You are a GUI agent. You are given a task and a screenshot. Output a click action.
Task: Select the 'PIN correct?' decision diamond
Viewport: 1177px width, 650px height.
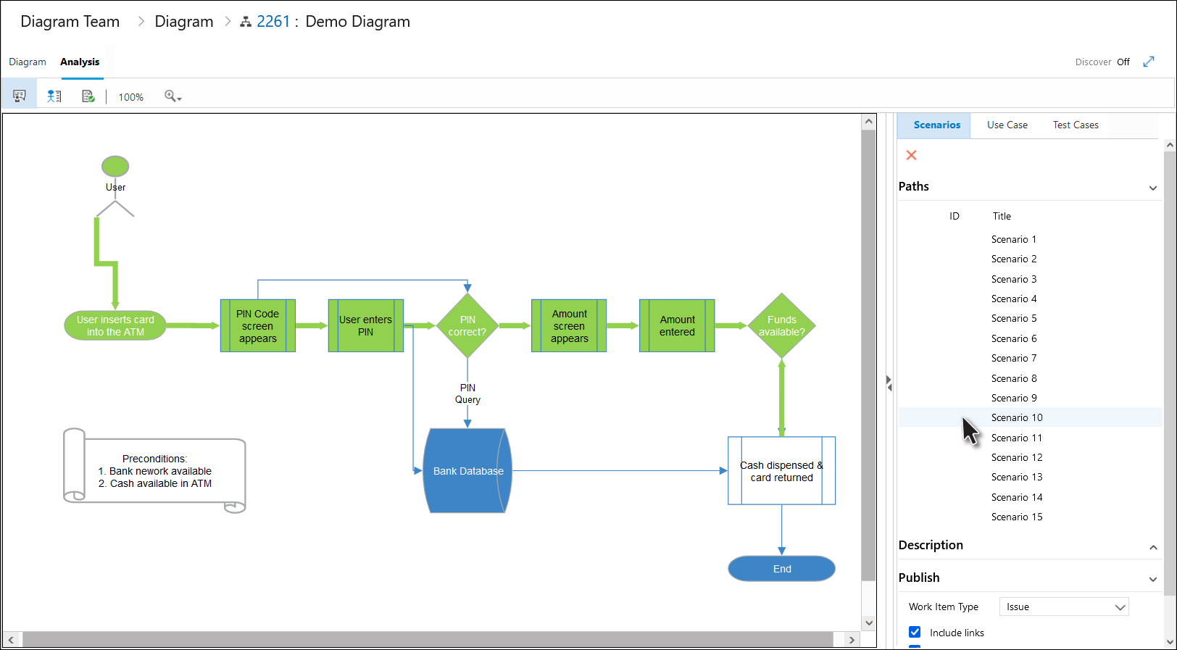(467, 325)
